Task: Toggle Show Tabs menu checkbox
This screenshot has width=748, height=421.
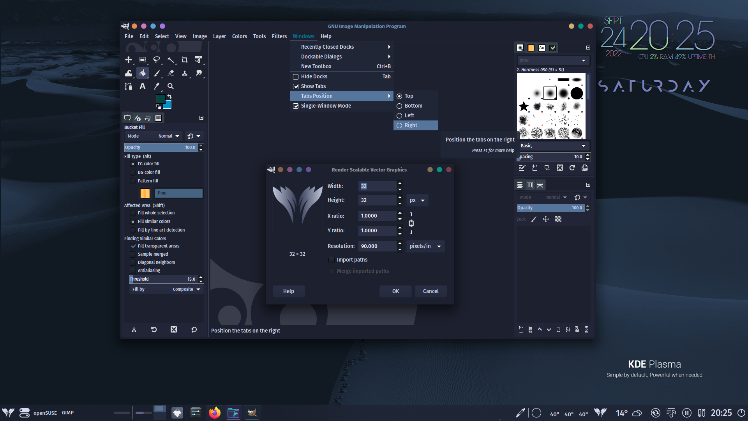Action: (x=296, y=87)
